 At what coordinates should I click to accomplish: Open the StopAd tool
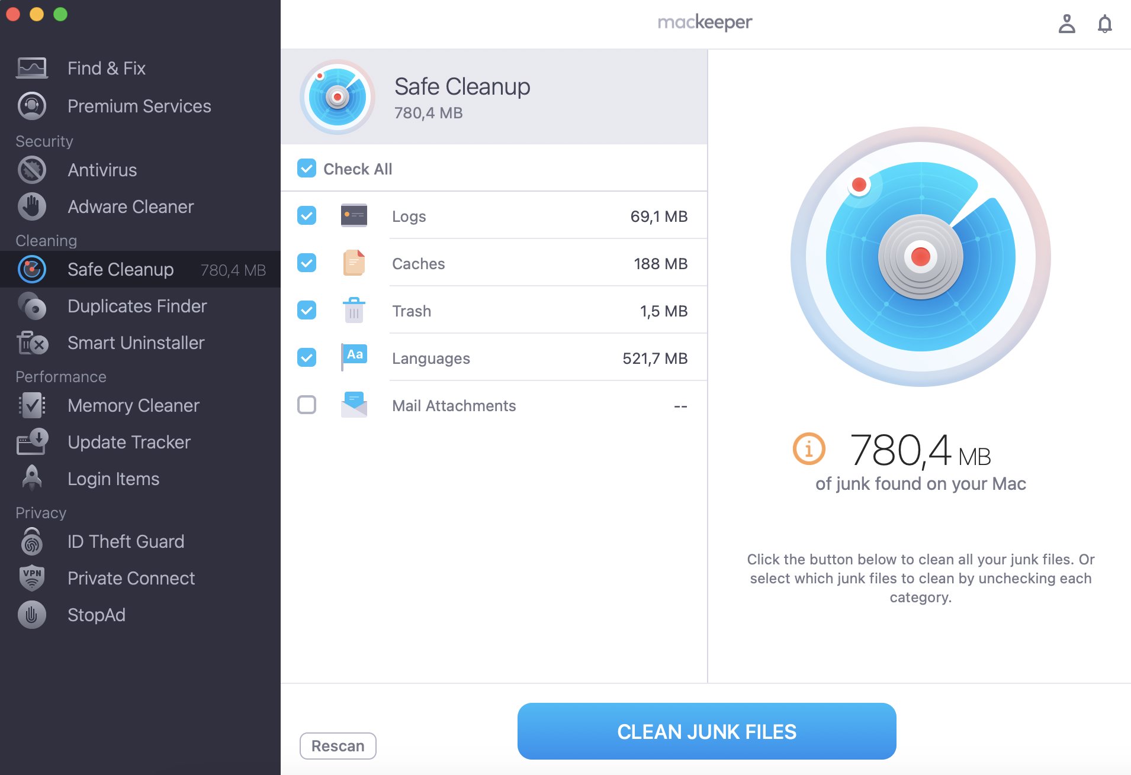[x=96, y=615]
